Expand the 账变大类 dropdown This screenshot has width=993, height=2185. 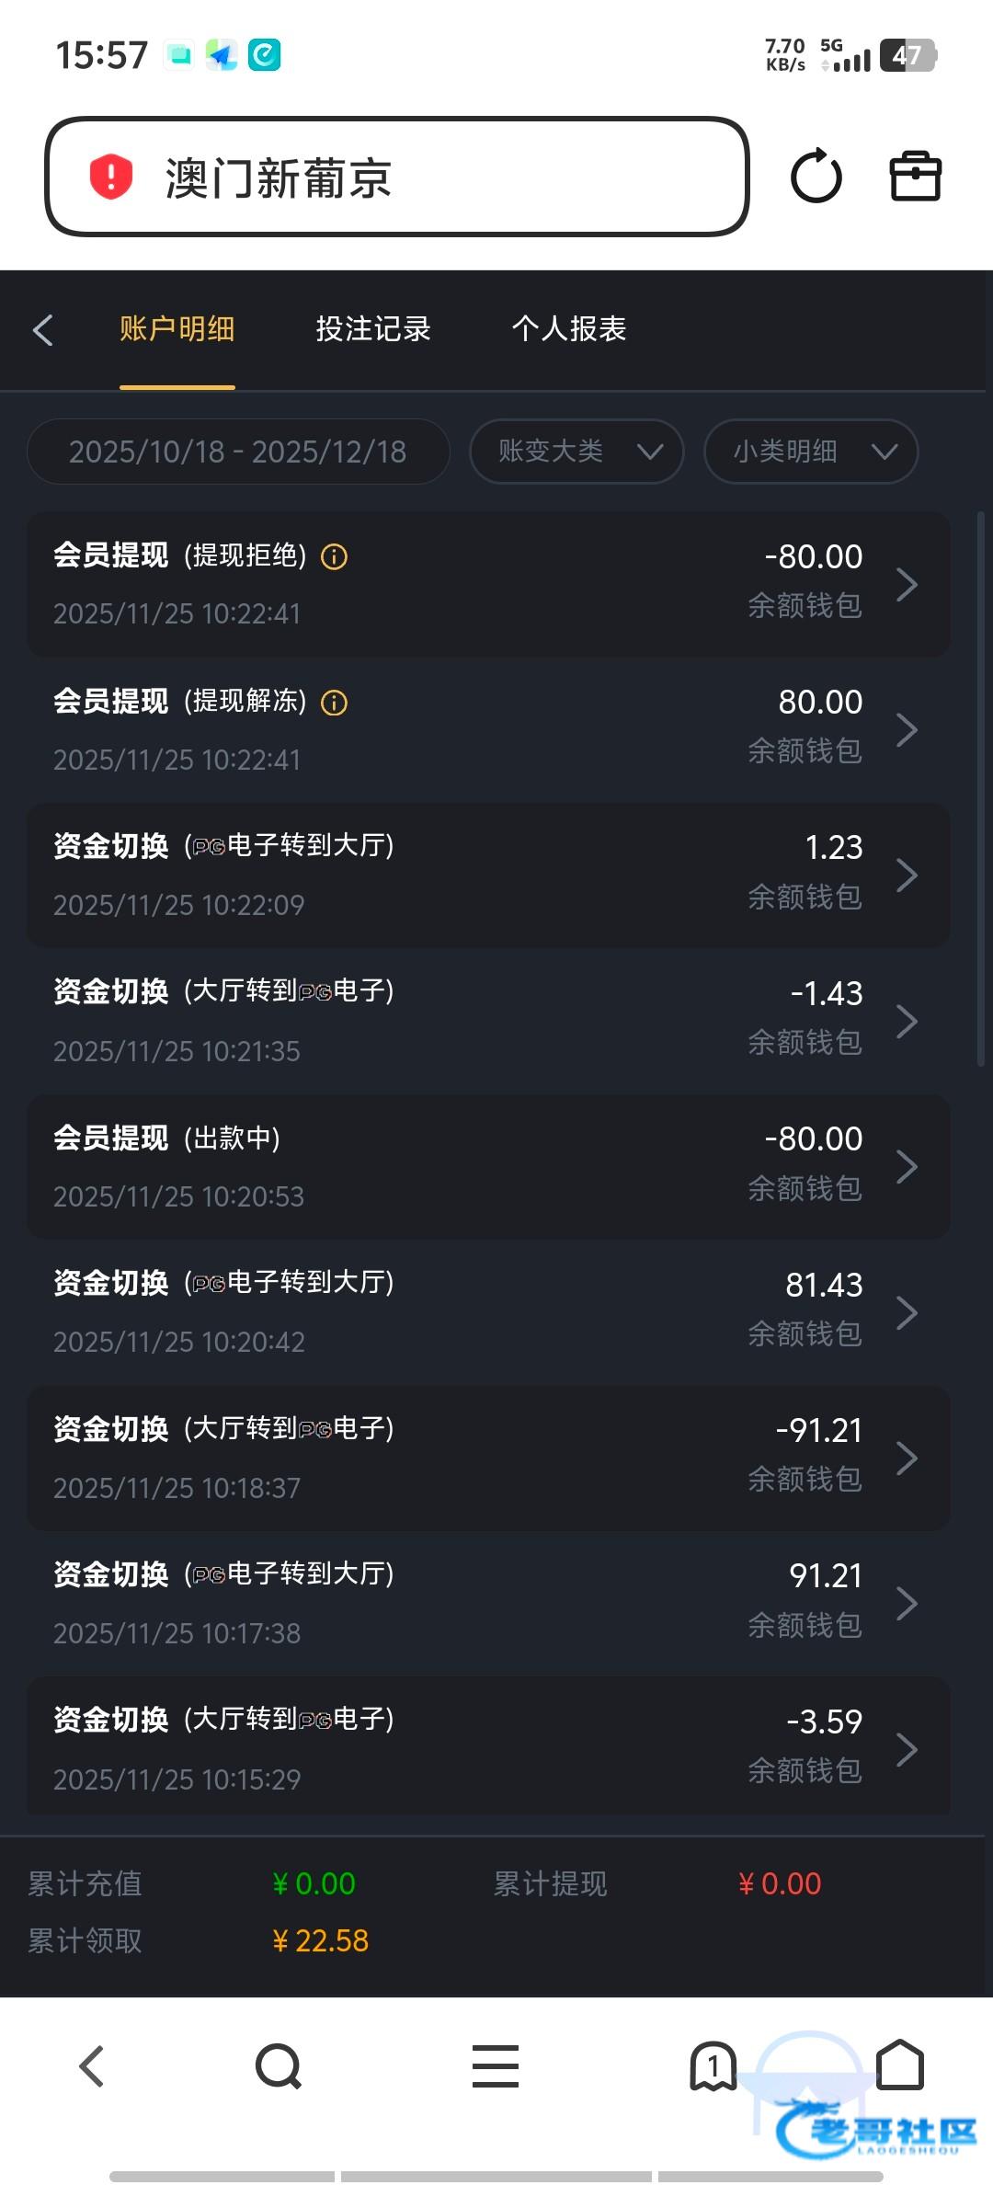pyautogui.click(x=576, y=452)
